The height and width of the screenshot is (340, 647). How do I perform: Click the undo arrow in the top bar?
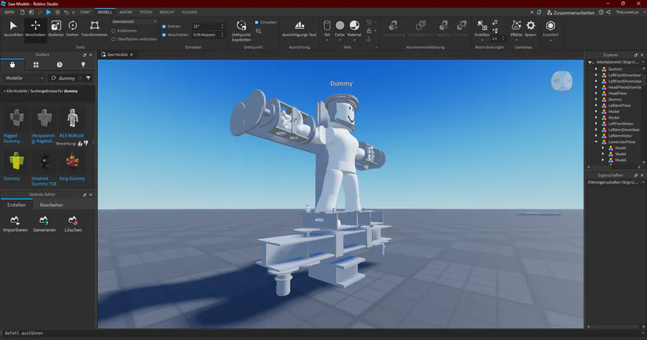click(66, 12)
